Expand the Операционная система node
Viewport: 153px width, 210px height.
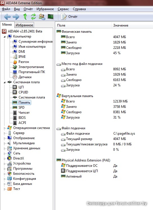point(4,128)
